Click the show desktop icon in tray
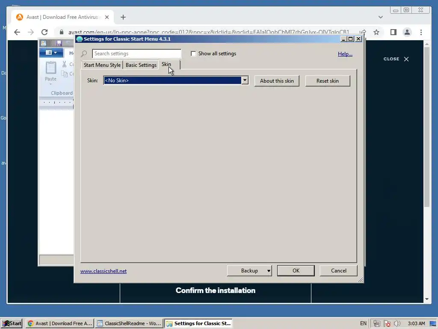This screenshot has height=329, width=438. (x=433, y=324)
